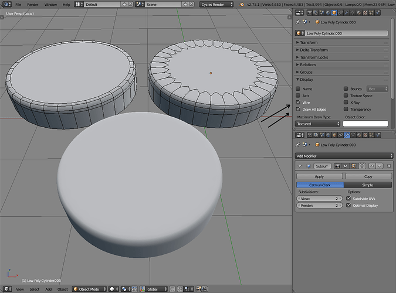The height and width of the screenshot is (293, 396).
Task: Open Material tab in lower properties panel
Action: [359, 135]
